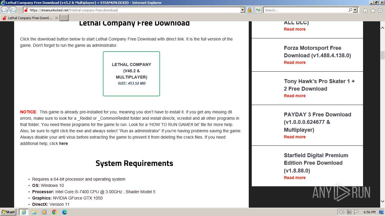The image size is (385, 216).
Task: Go back with the browser Back arrow
Action: click(5, 10)
